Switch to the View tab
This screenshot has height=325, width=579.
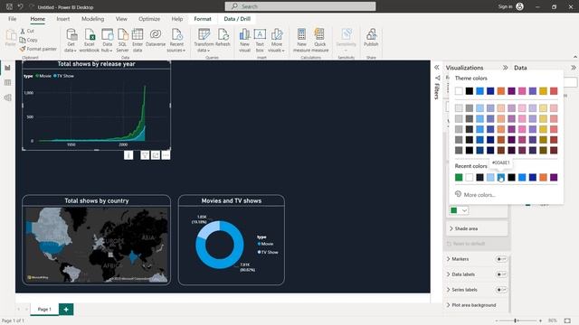click(121, 19)
